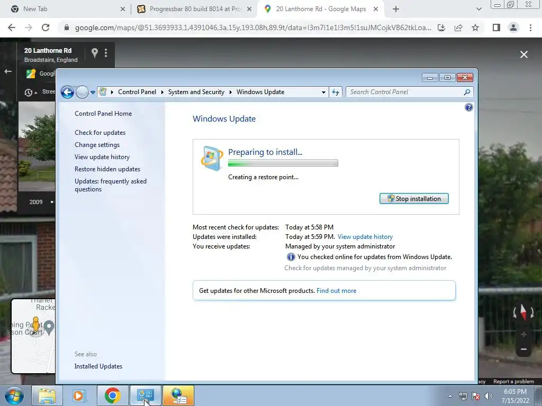Open Chrome tab search dropdown

(478, 10)
